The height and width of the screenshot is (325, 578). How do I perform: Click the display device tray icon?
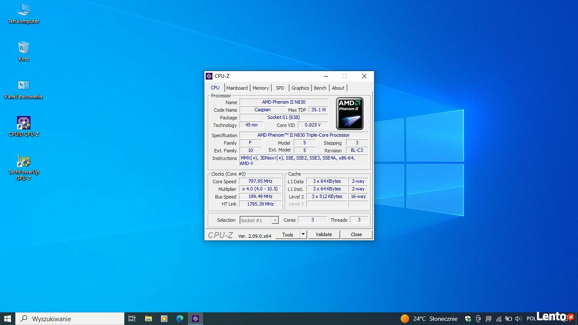pos(488,319)
